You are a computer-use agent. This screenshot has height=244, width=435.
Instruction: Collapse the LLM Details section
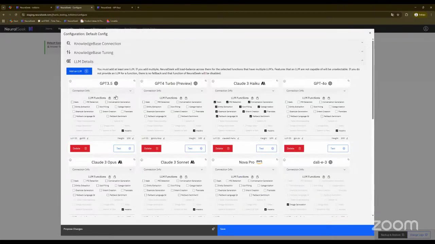point(215,62)
